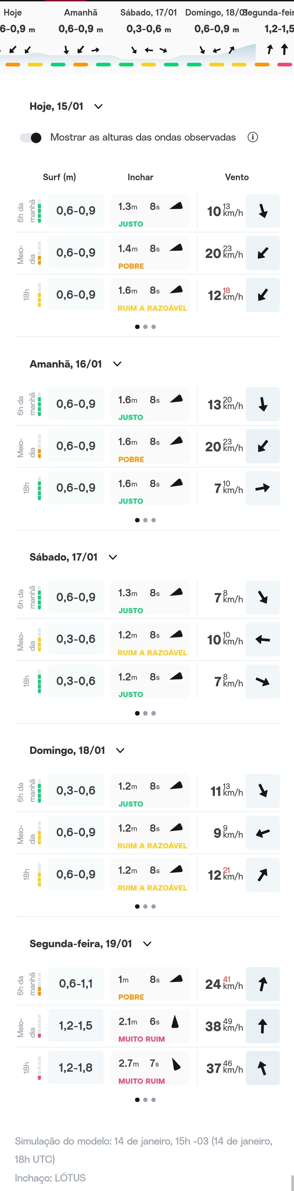Collapse the Amanhã, 16/01 day chevron
This screenshot has height=1191, width=294.
pos(117,364)
